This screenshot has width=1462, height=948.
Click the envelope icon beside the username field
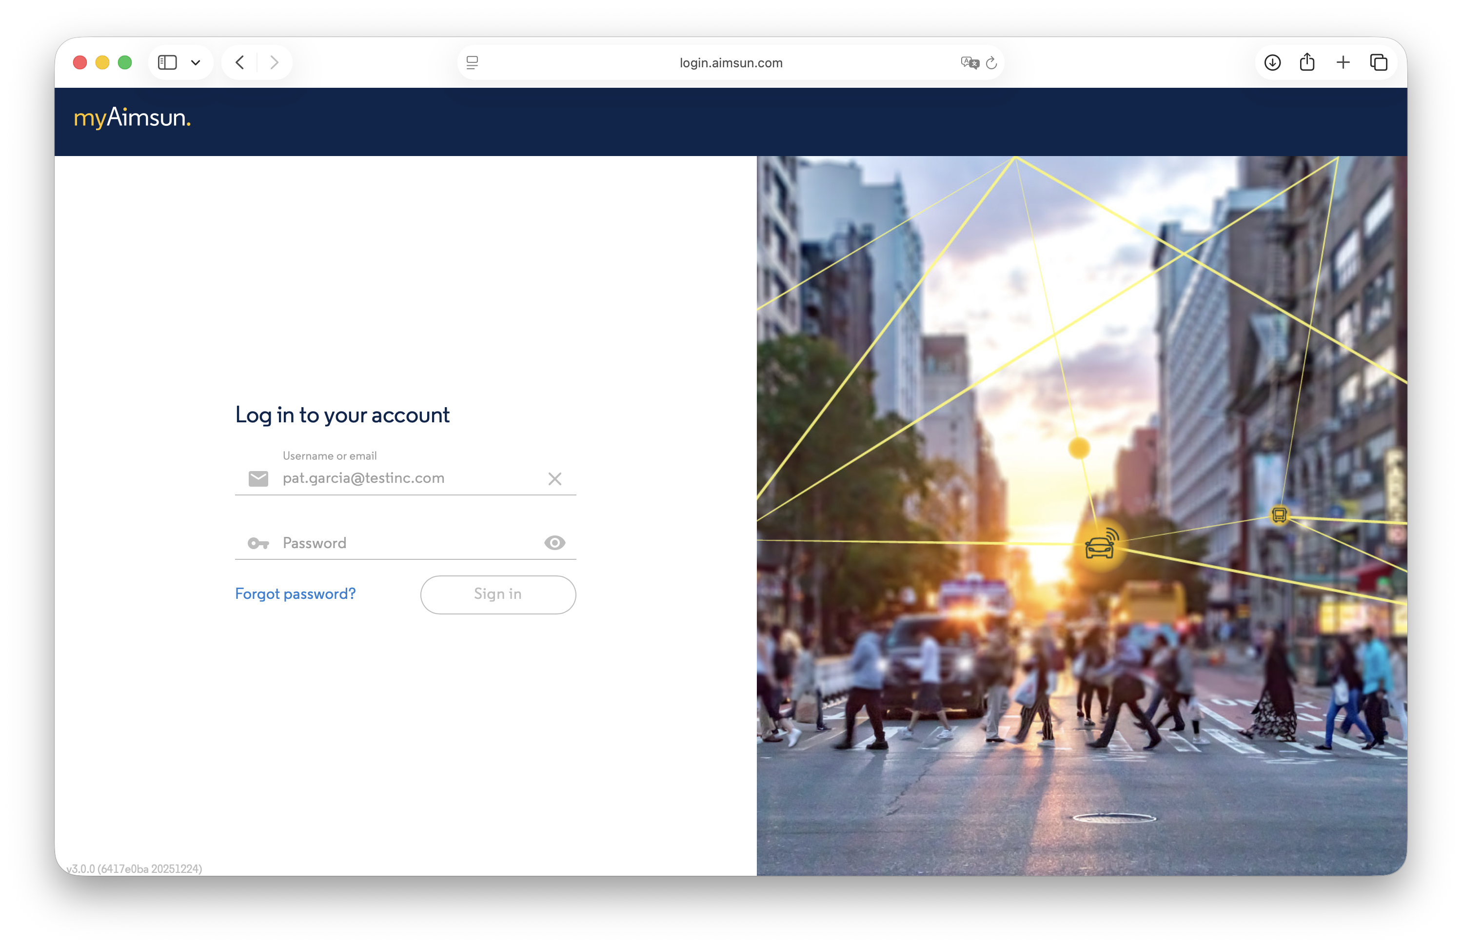coord(258,479)
